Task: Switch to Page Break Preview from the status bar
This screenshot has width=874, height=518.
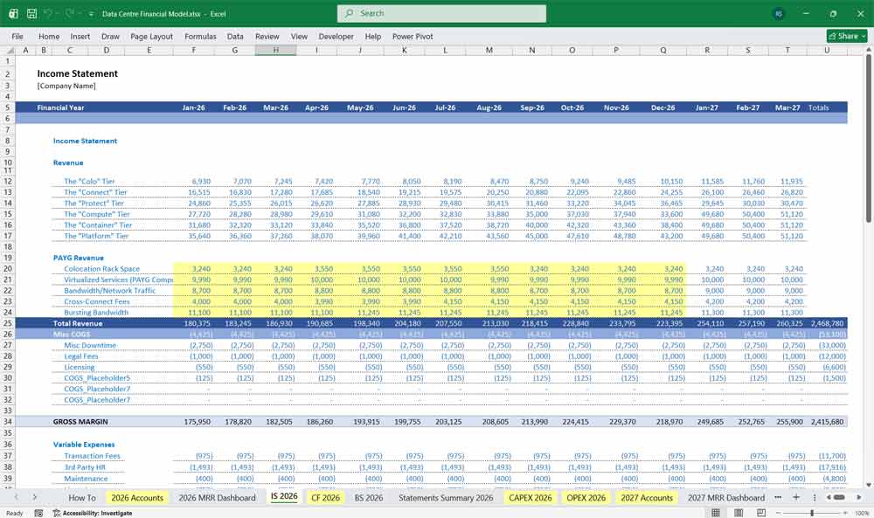Action: pos(762,511)
